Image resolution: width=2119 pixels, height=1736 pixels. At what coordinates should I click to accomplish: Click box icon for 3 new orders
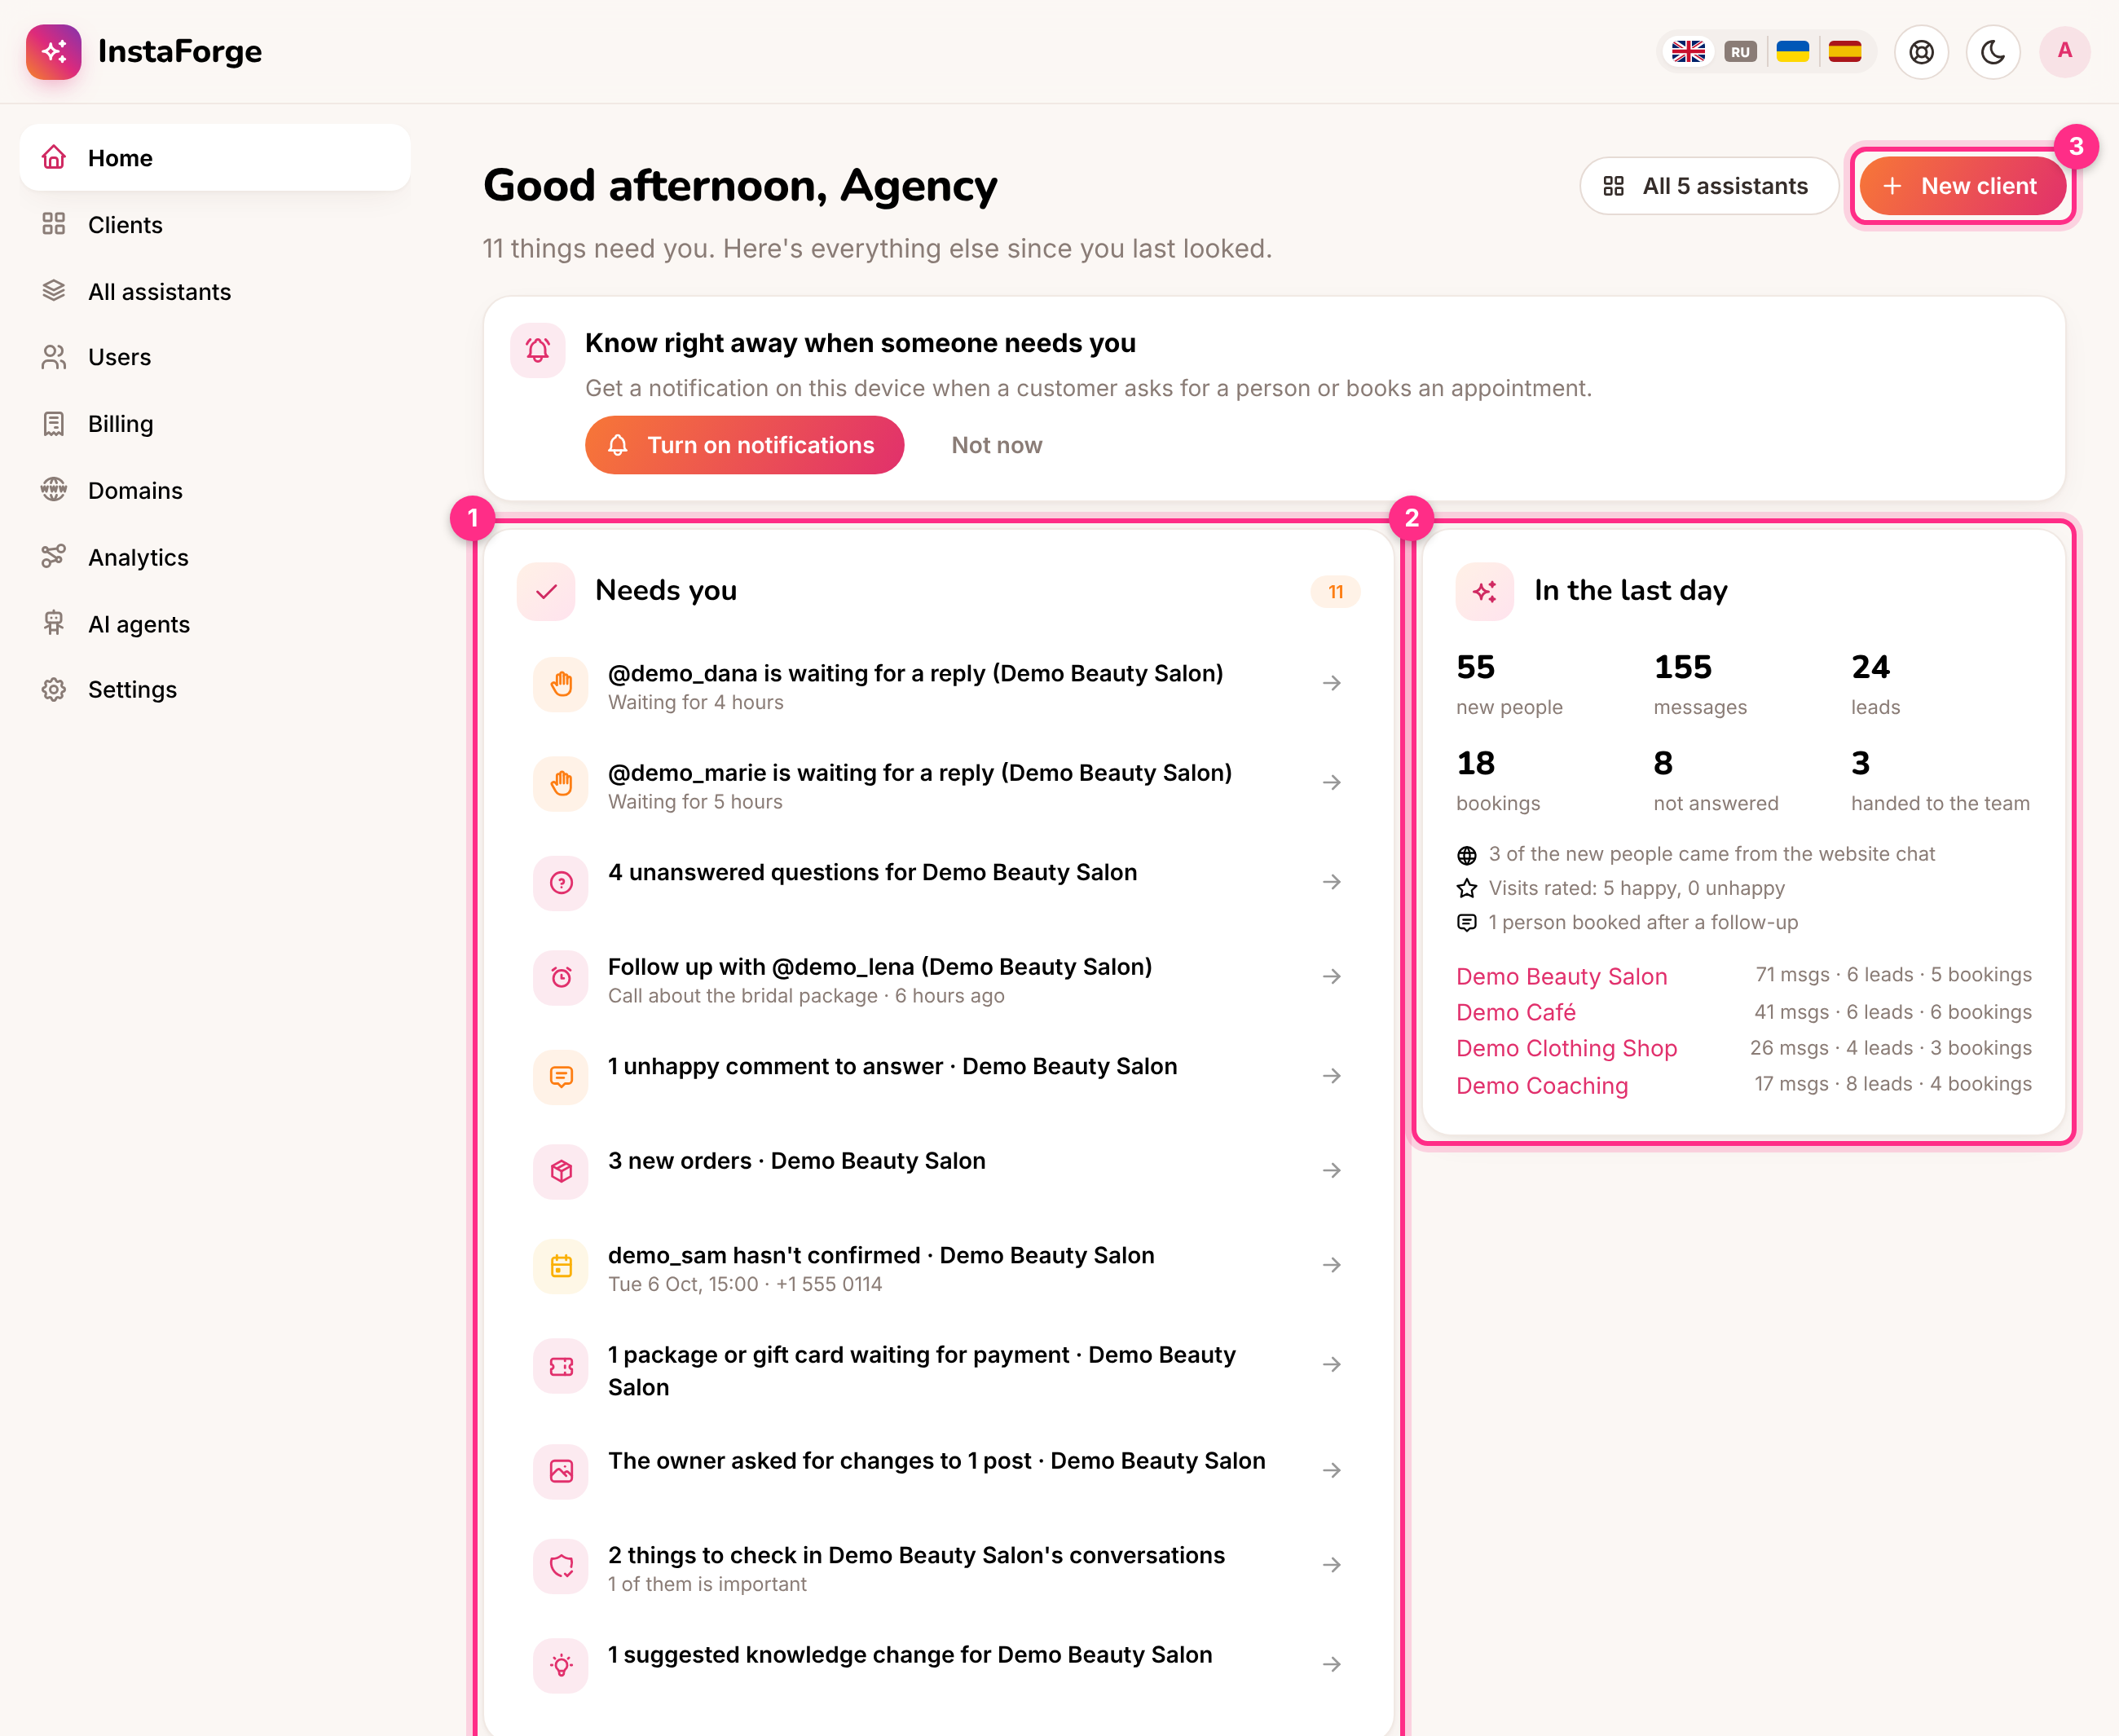tap(561, 1171)
